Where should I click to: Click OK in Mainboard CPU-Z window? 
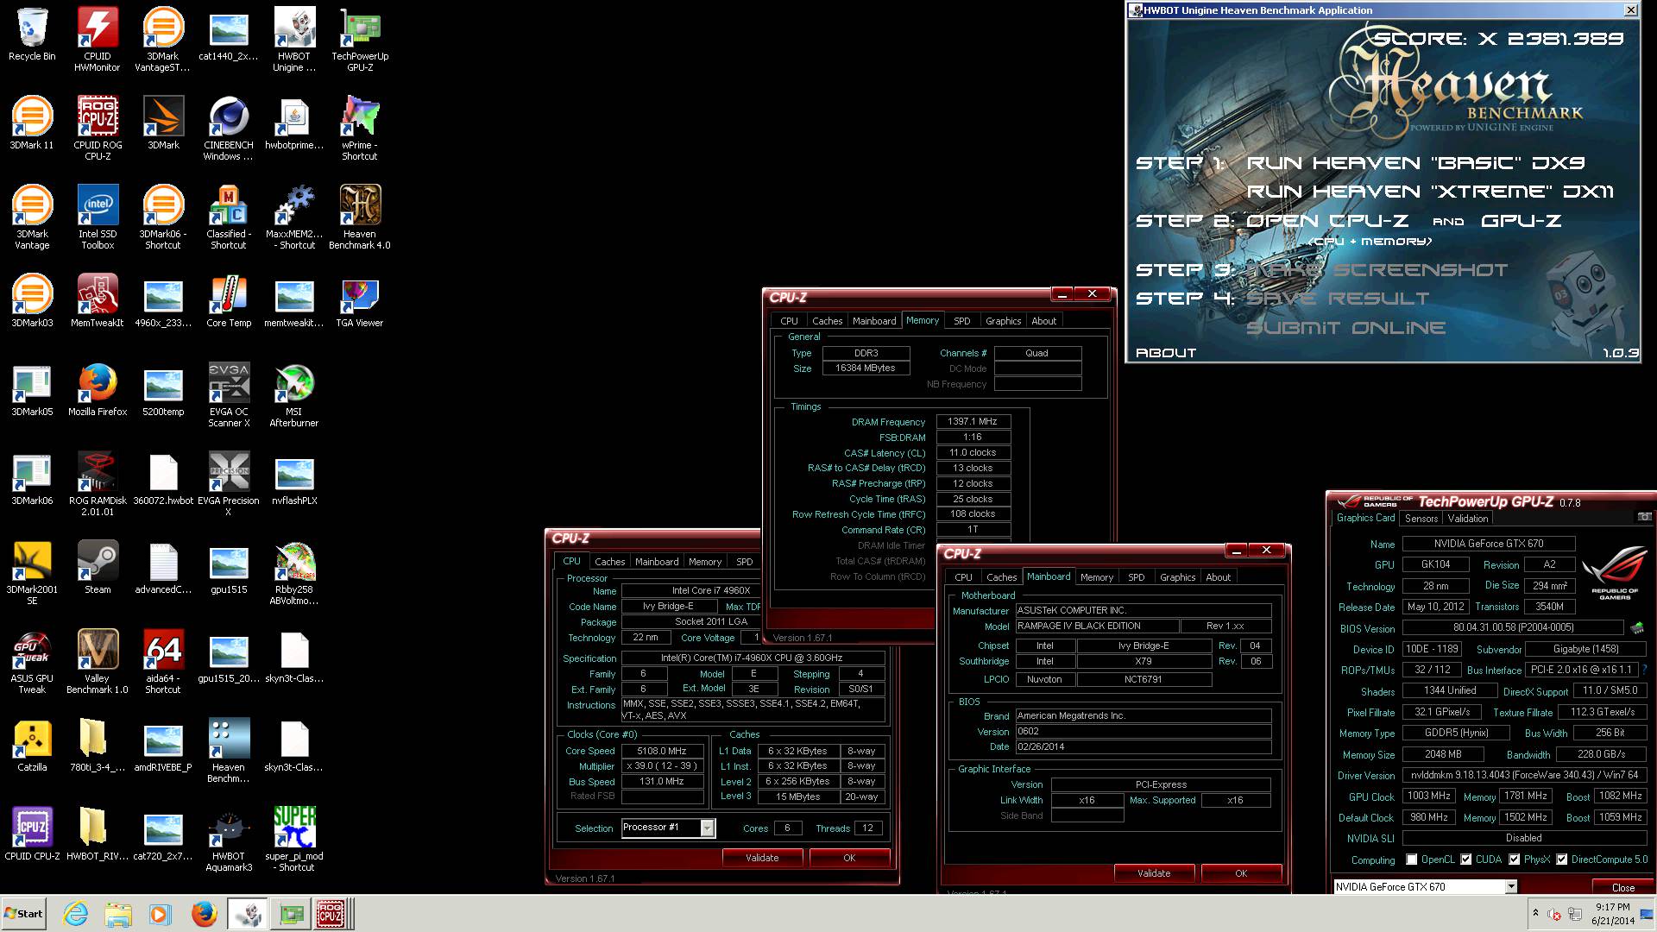(1241, 873)
